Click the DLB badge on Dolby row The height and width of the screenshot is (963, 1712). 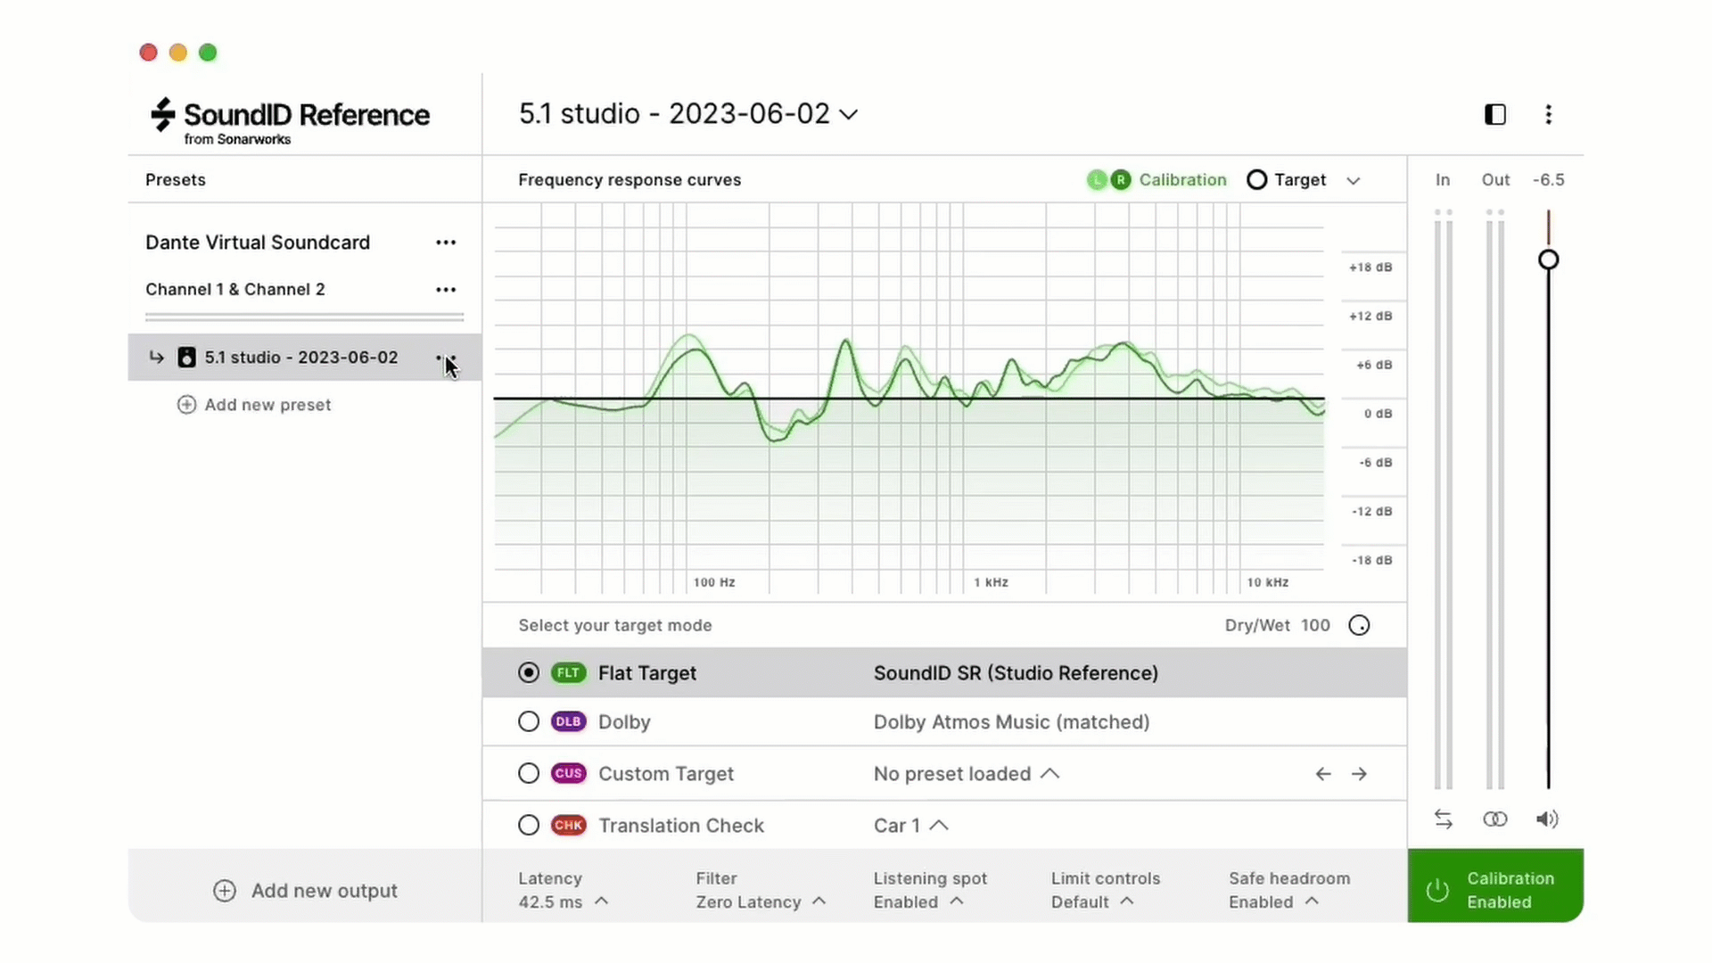tap(568, 721)
